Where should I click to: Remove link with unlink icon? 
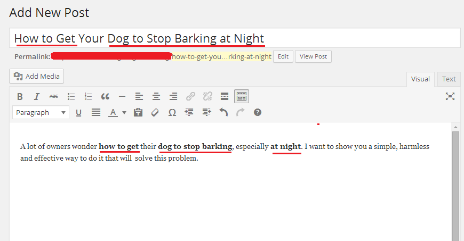coord(207,97)
